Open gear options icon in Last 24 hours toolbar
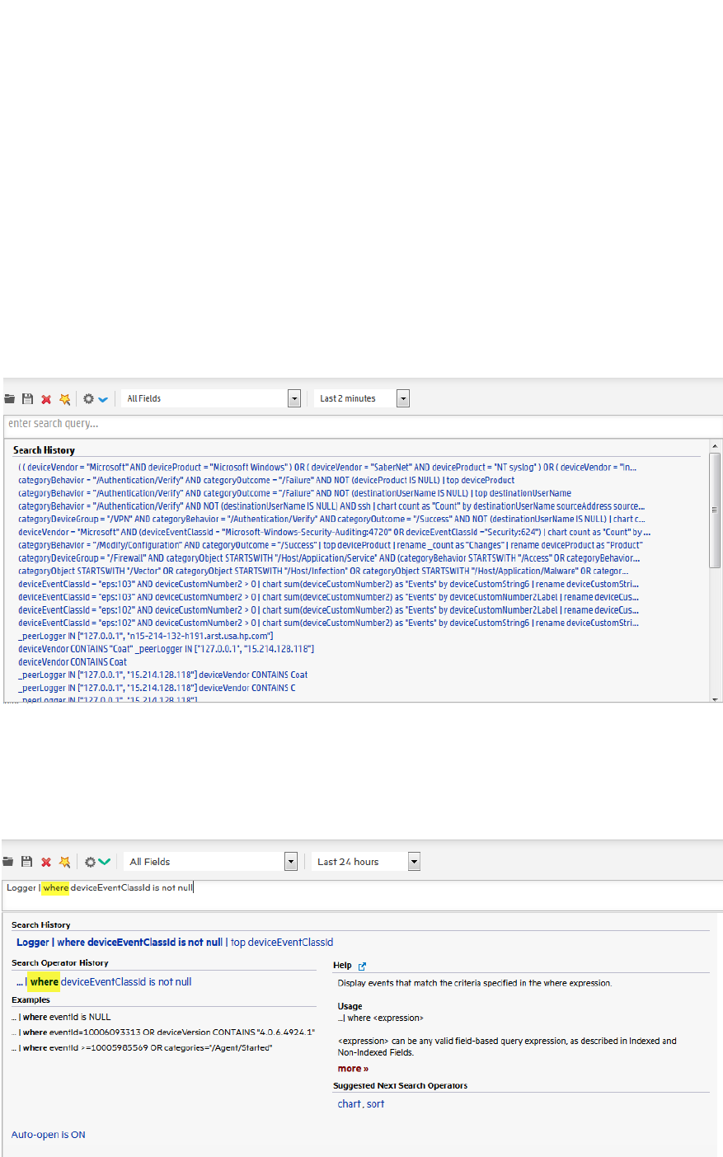The height and width of the screenshot is (1157, 723). pyautogui.click(x=90, y=862)
